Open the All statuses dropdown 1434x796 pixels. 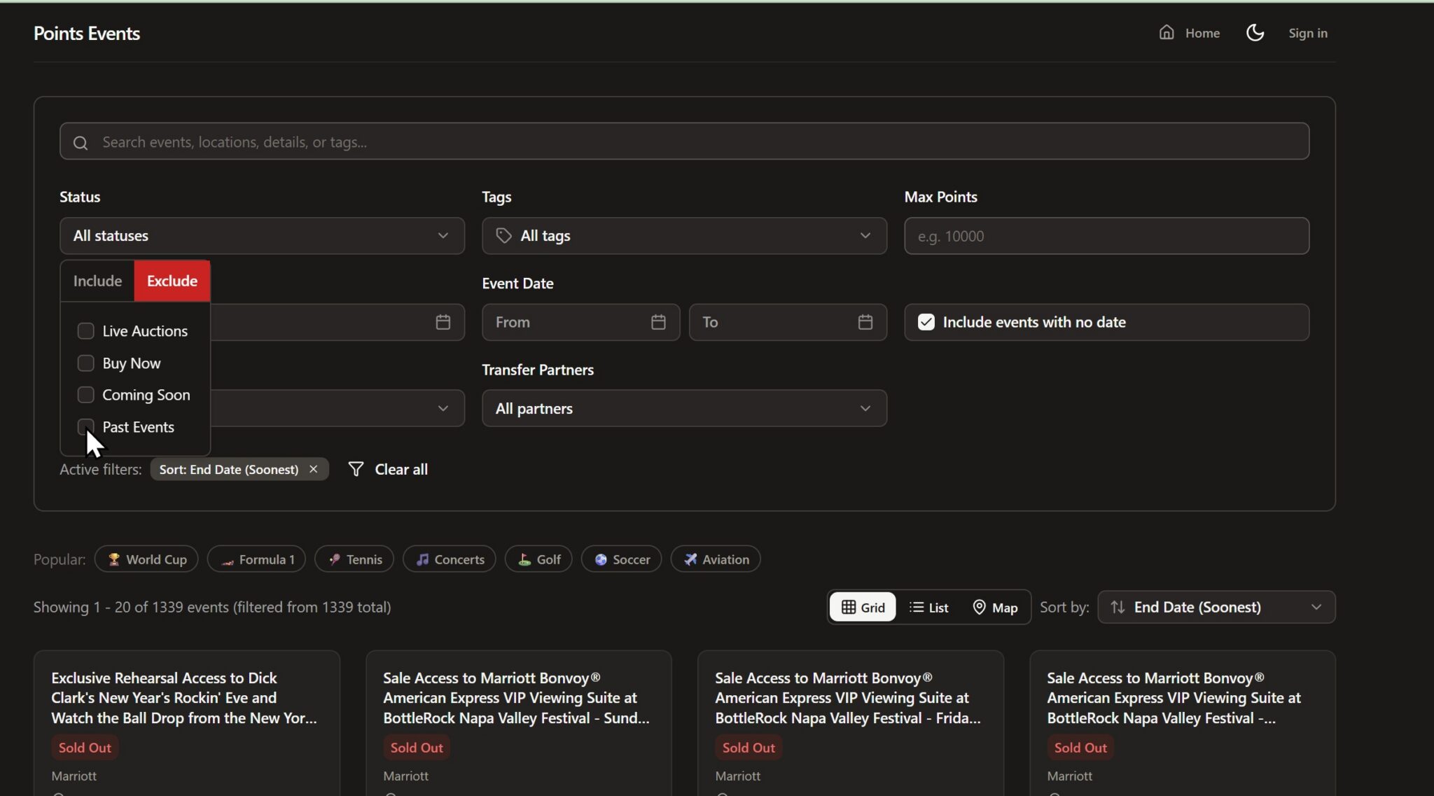pyautogui.click(x=262, y=236)
